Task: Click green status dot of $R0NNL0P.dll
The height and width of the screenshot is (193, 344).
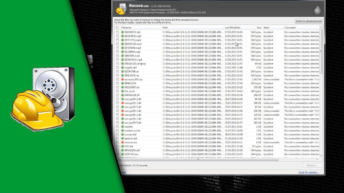Action: [123, 95]
